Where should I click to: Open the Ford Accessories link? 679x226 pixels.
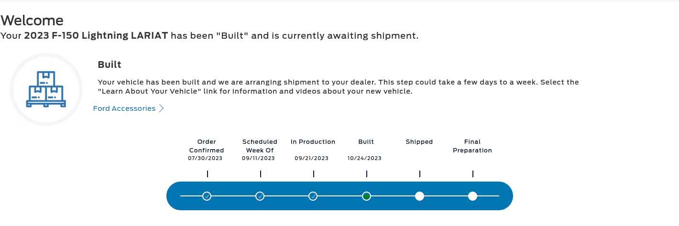[x=124, y=108]
